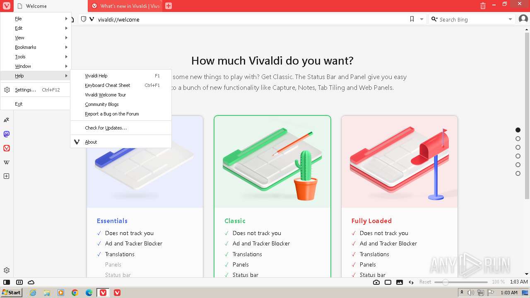
Task: Choose Exit from the menu
Action: [x=36, y=104]
